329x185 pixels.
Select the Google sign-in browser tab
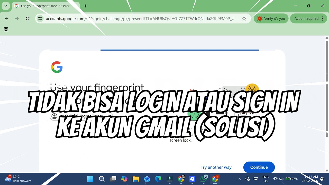[42, 6]
